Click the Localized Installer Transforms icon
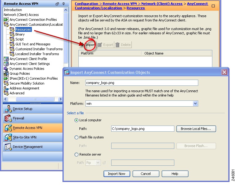This screenshot has height=185, width=235. click(x=12, y=54)
